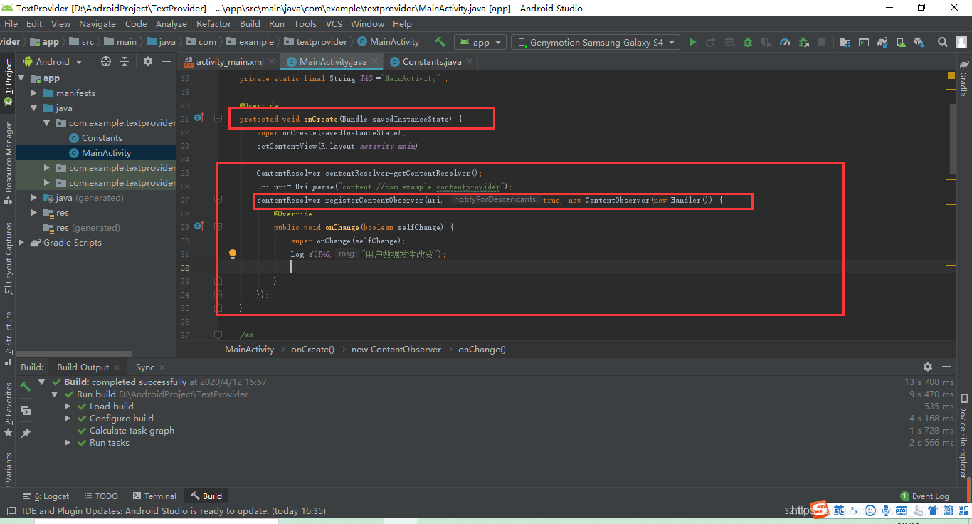Image resolution: width=972 pixels, height=524 pixels.
Task: Toggle Layout Captures side panel
Action: click(8, 258)
